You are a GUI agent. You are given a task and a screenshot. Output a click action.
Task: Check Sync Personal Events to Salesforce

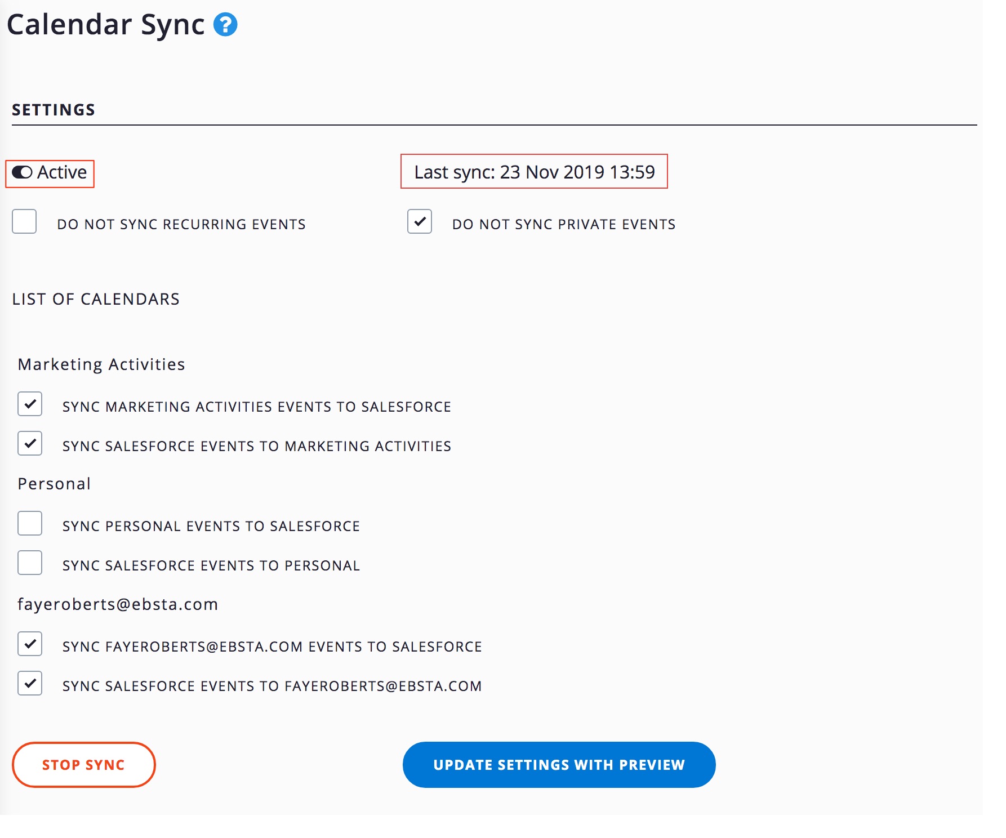tap(30, 523)
